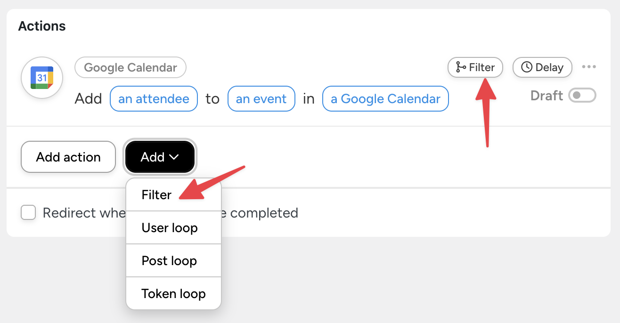Select Post loop from the Add menu
620x323 pixels.
169,261
